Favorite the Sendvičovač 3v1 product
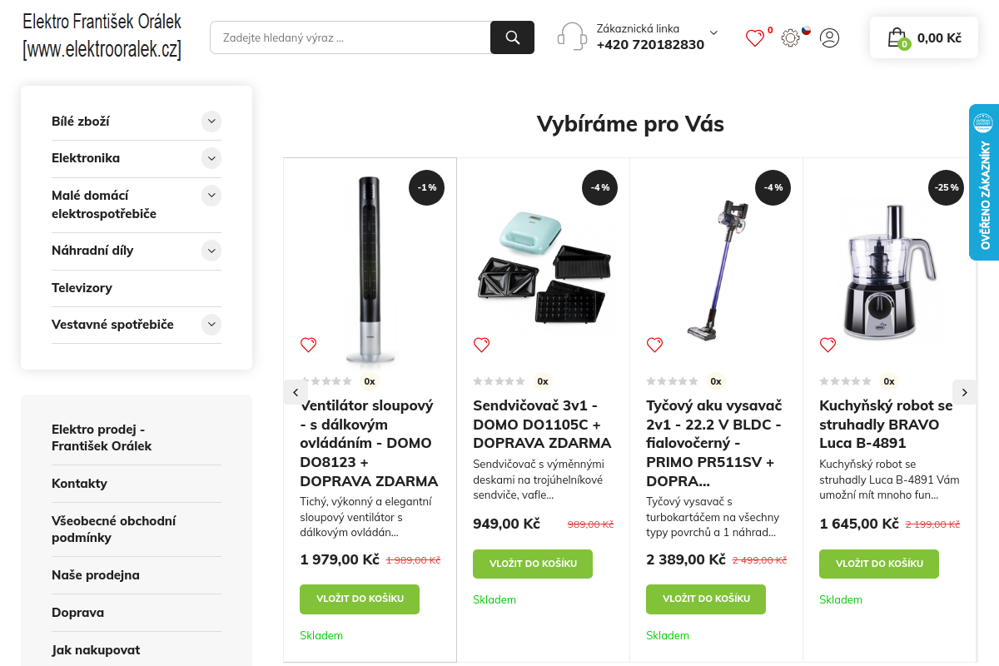The image size is (999, 666). click(x=481, y=345)
